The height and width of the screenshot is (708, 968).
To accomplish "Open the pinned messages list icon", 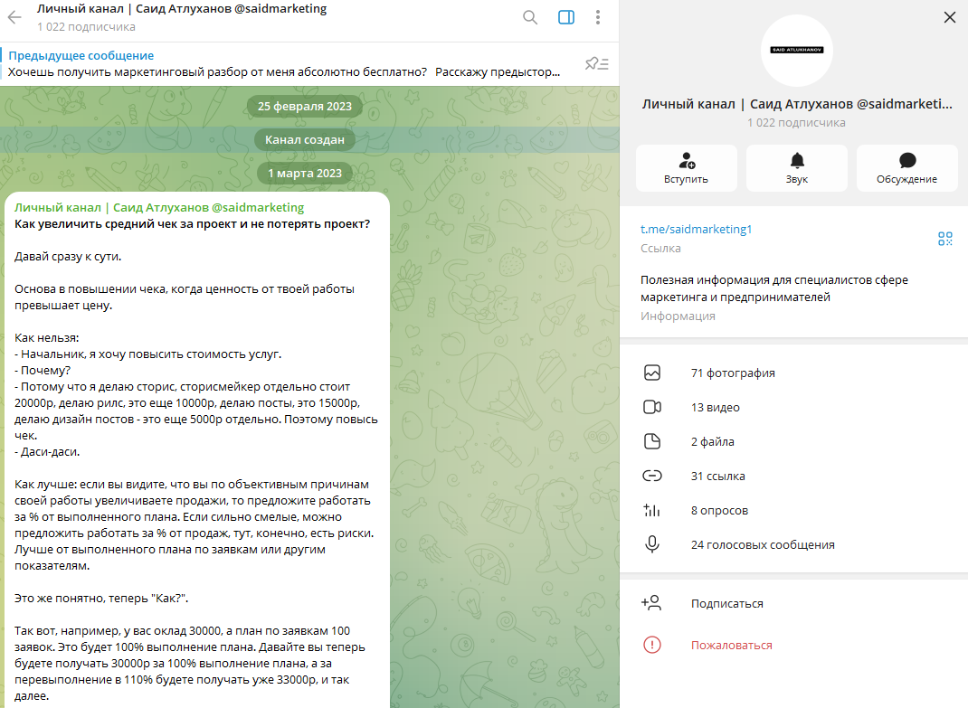I will pyautogui.click(x=597, y=63).
